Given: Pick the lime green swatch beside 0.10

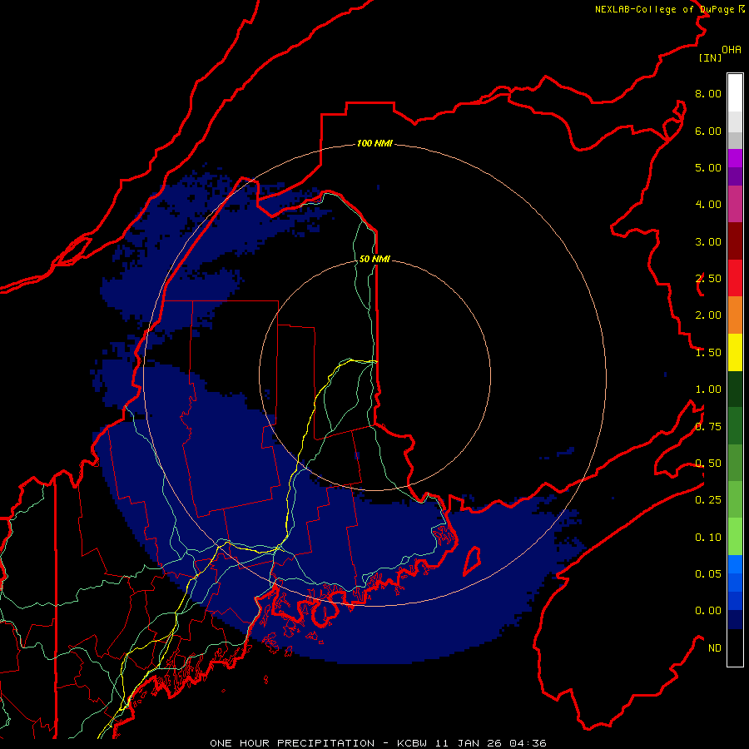Looking at the screenshot, I should [x=735, y=537].
